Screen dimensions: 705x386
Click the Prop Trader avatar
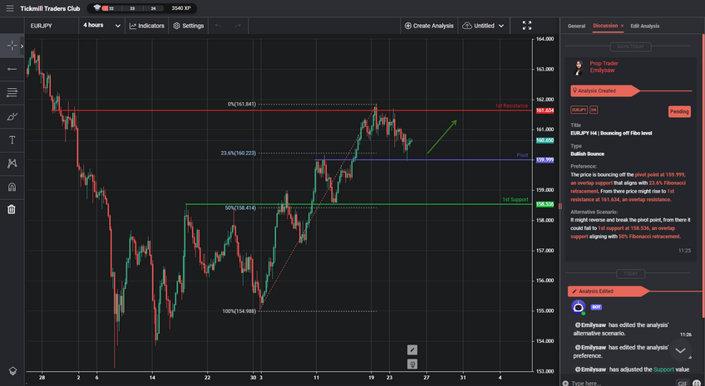click(578, 67)
